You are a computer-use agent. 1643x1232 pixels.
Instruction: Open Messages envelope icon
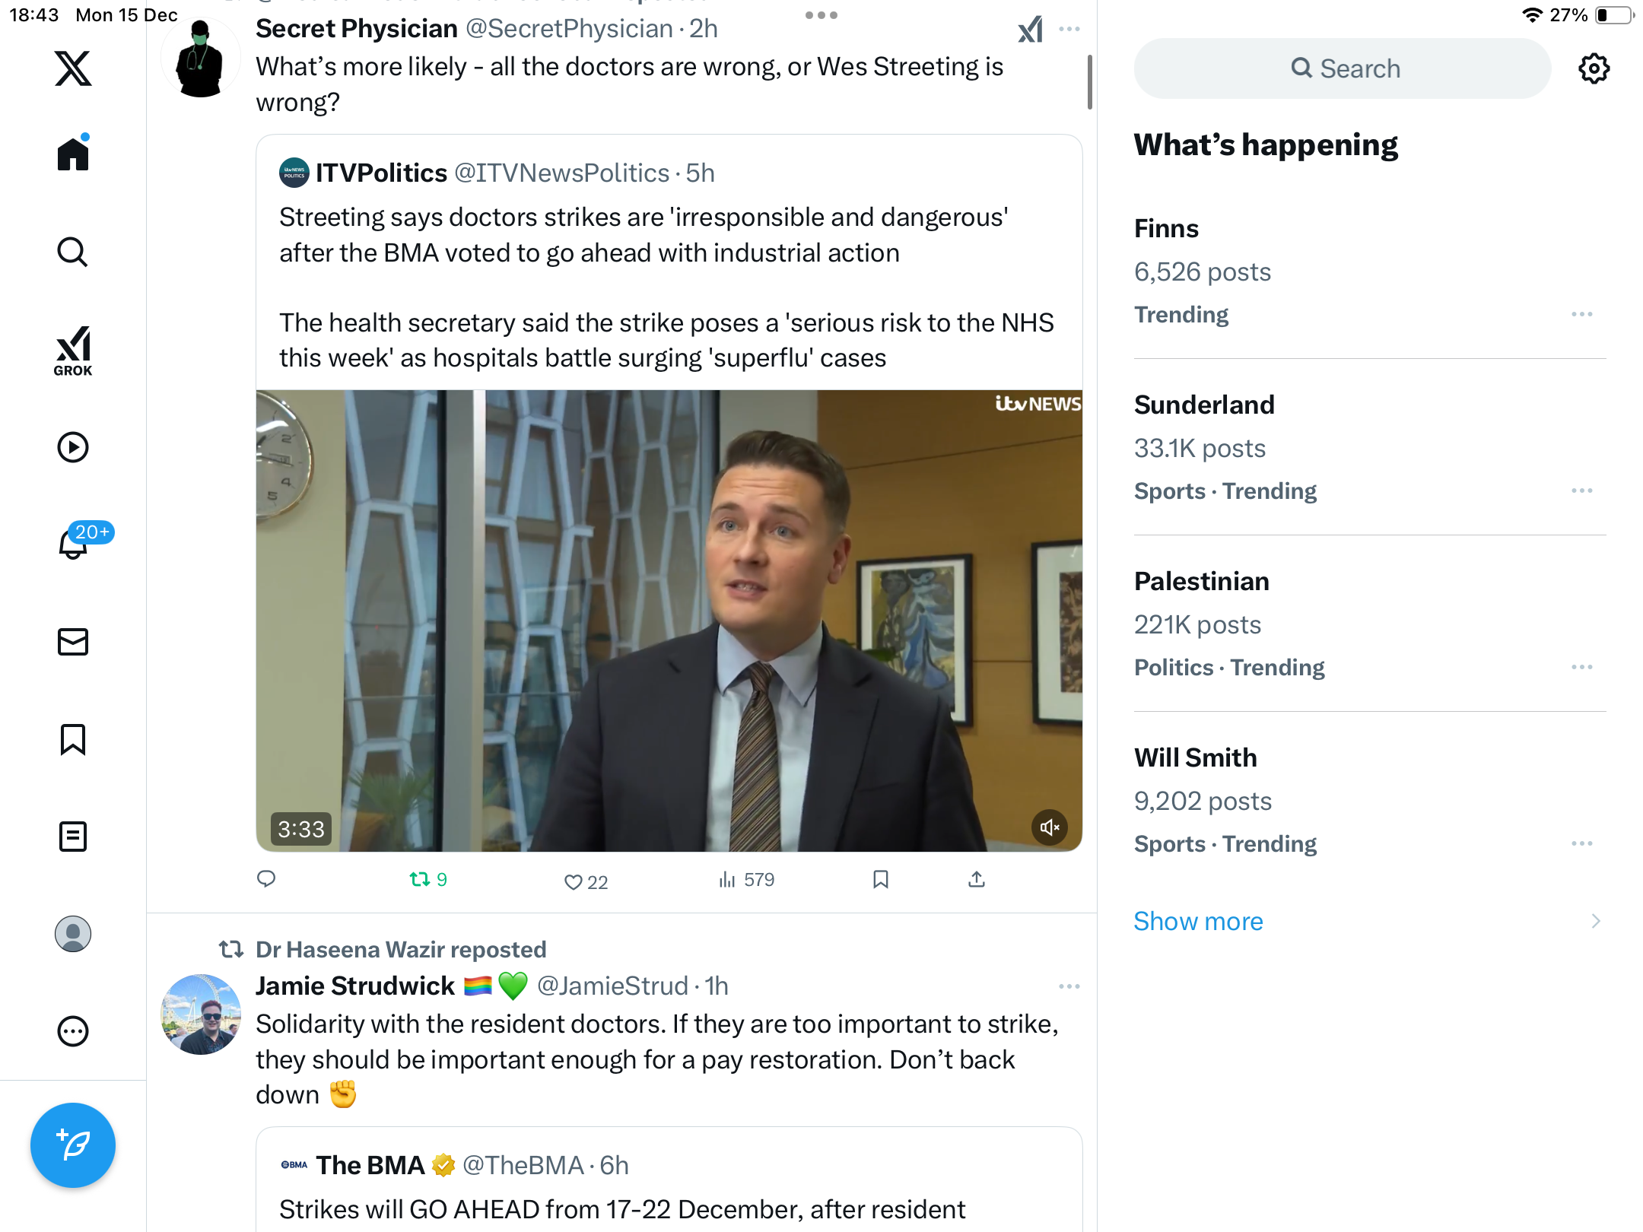(x=73, y=642)
